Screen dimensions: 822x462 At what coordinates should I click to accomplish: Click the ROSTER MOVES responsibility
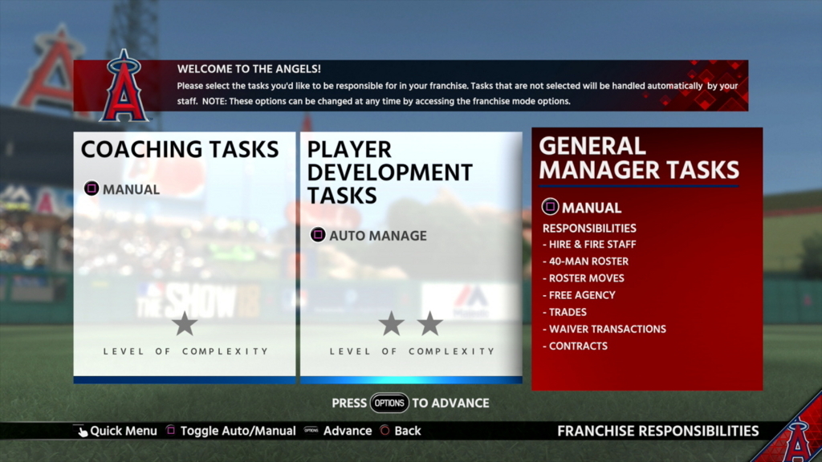[x=584, y=278]
